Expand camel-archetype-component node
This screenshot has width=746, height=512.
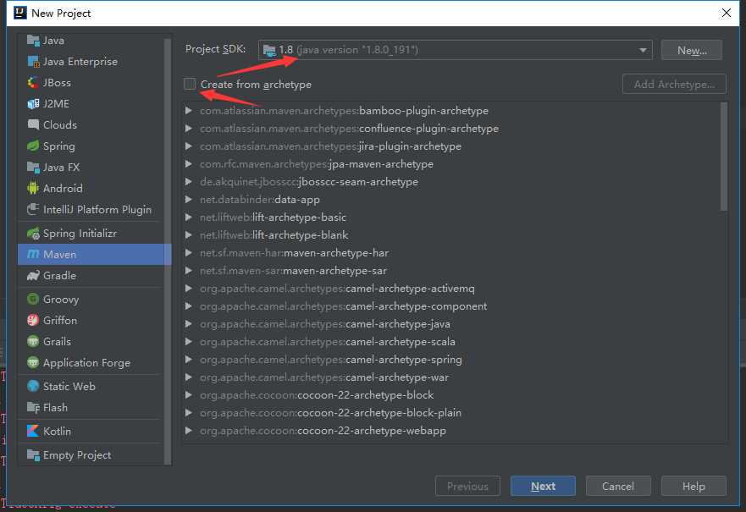188,306
